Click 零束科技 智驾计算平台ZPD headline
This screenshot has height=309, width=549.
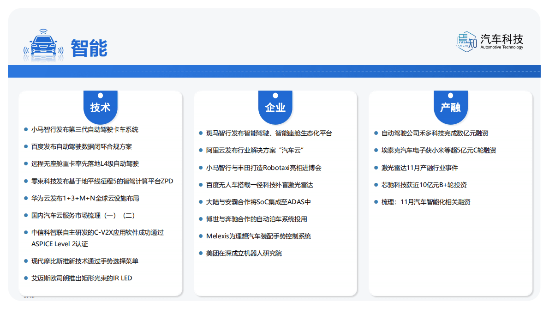point(102,181)
